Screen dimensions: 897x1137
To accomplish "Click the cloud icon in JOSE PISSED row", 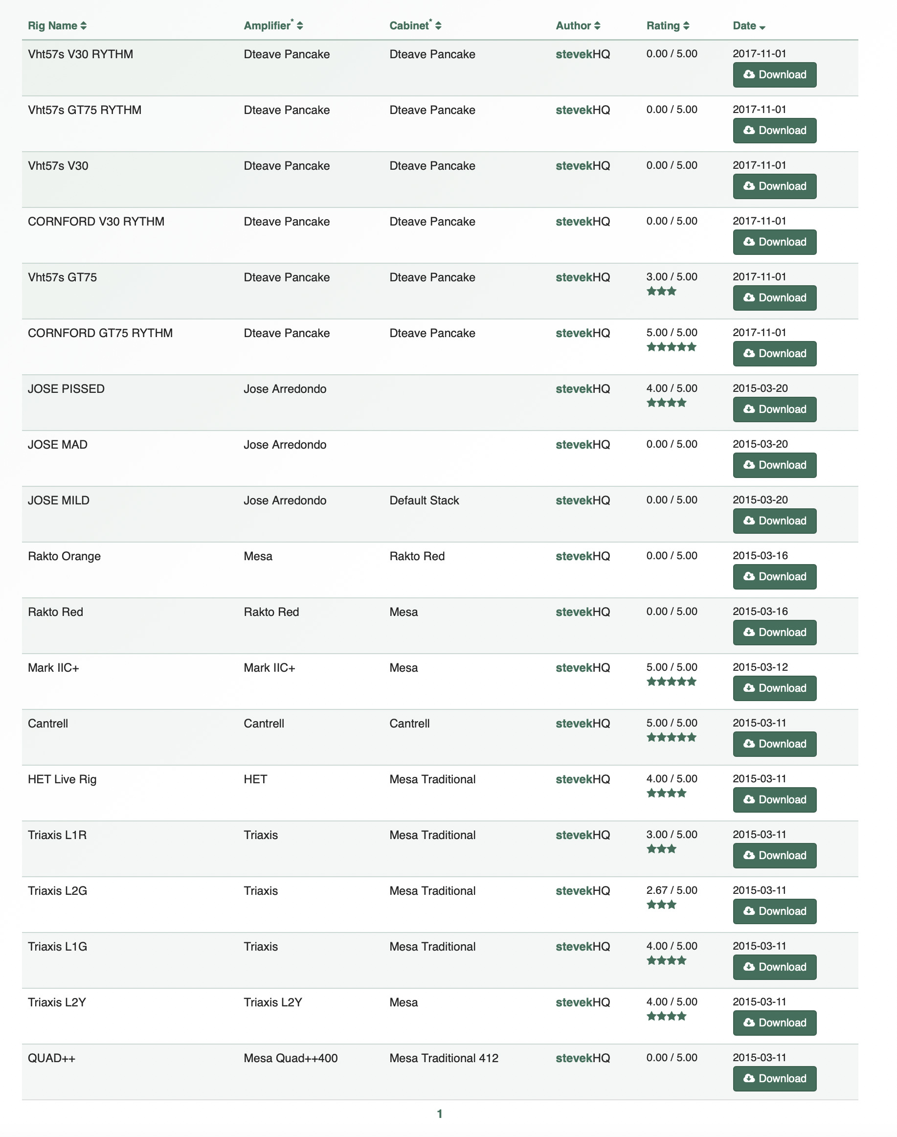I will (x=749, y=409).
